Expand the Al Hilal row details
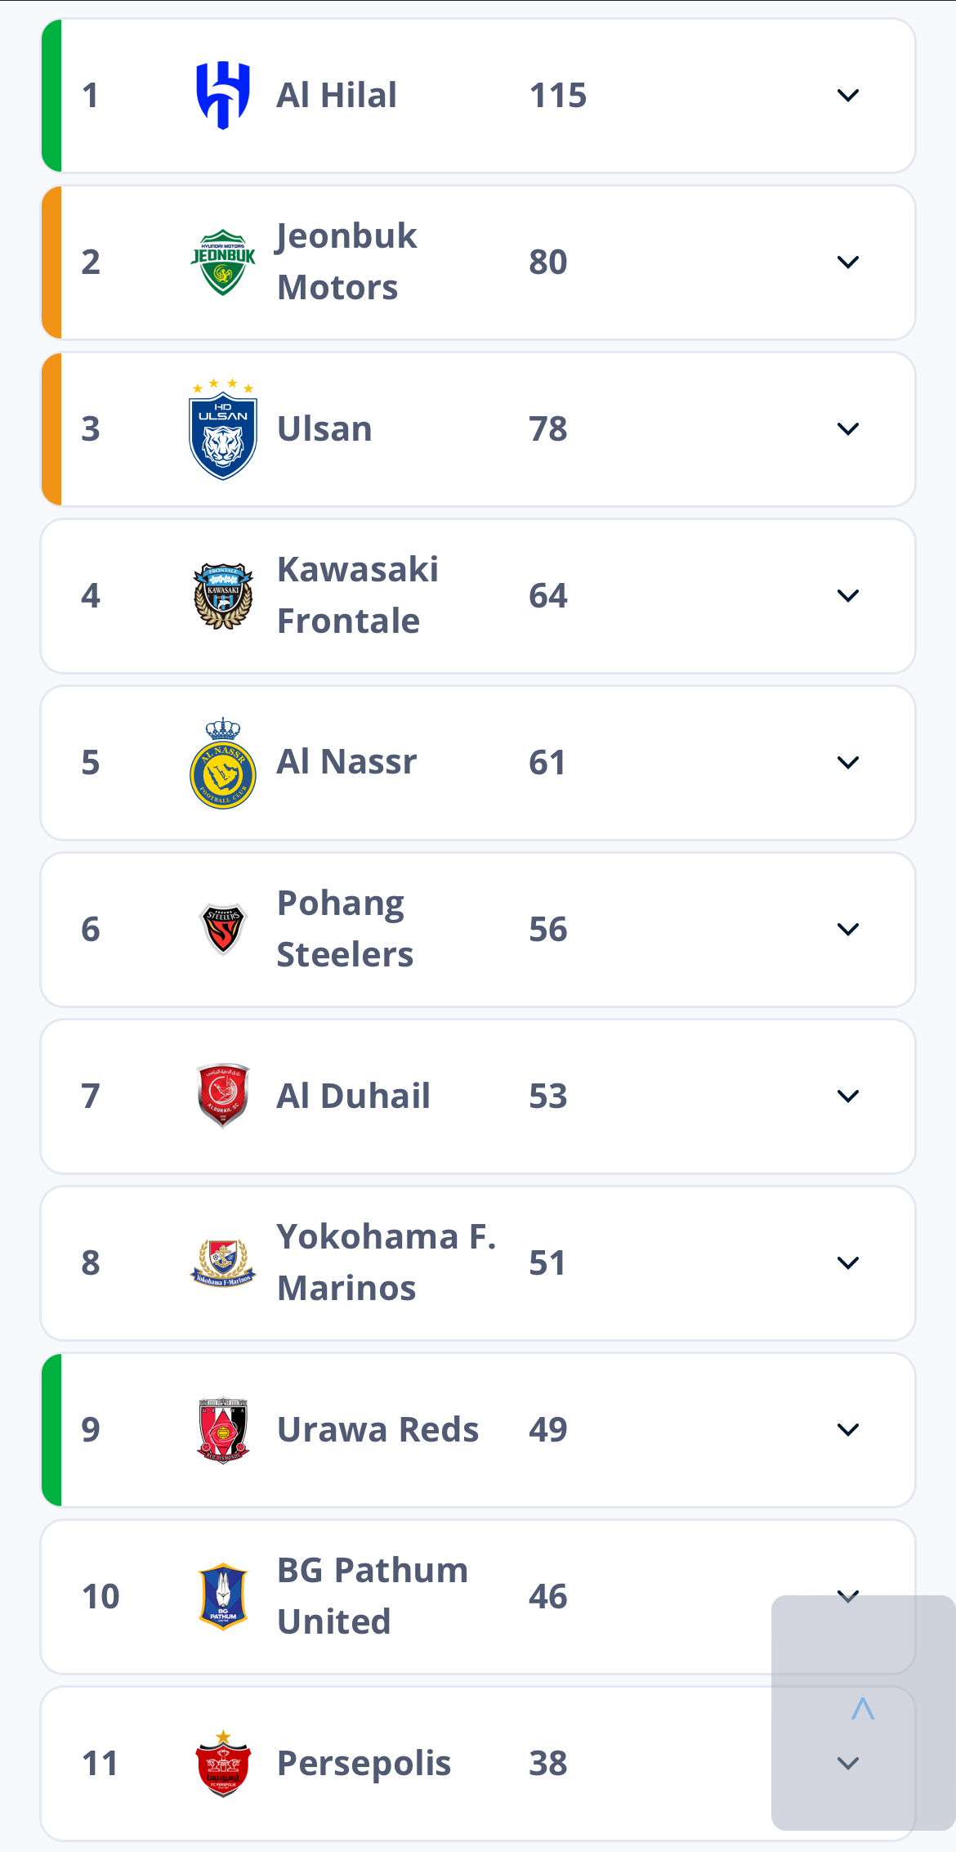 (848, 96)
